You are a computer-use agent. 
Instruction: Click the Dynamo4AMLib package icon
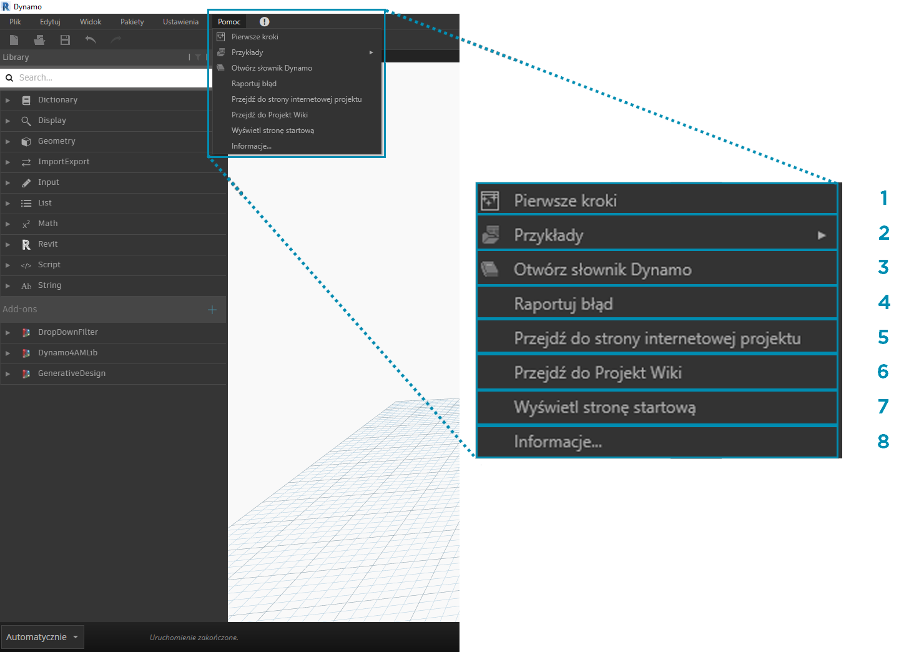click(26, 353)
